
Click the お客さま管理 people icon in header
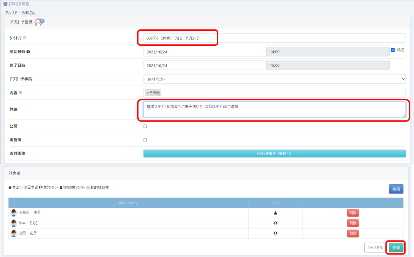[5, 4]
